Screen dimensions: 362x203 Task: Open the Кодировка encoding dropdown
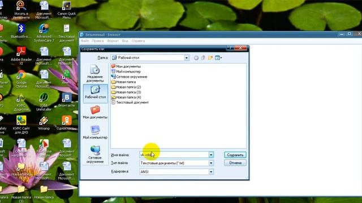211,171
